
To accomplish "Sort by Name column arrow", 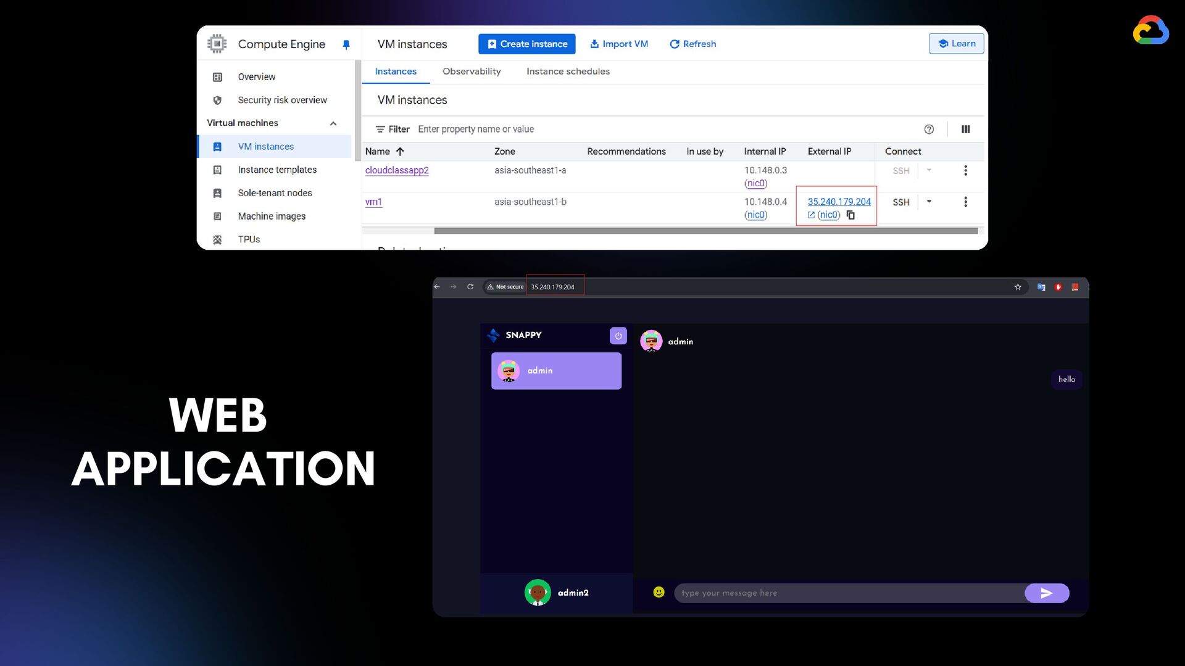I will (x=400, y=152).
